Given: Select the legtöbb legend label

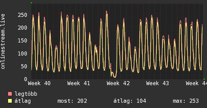Looking at the screenshot, I should click(x=26, y=94).
